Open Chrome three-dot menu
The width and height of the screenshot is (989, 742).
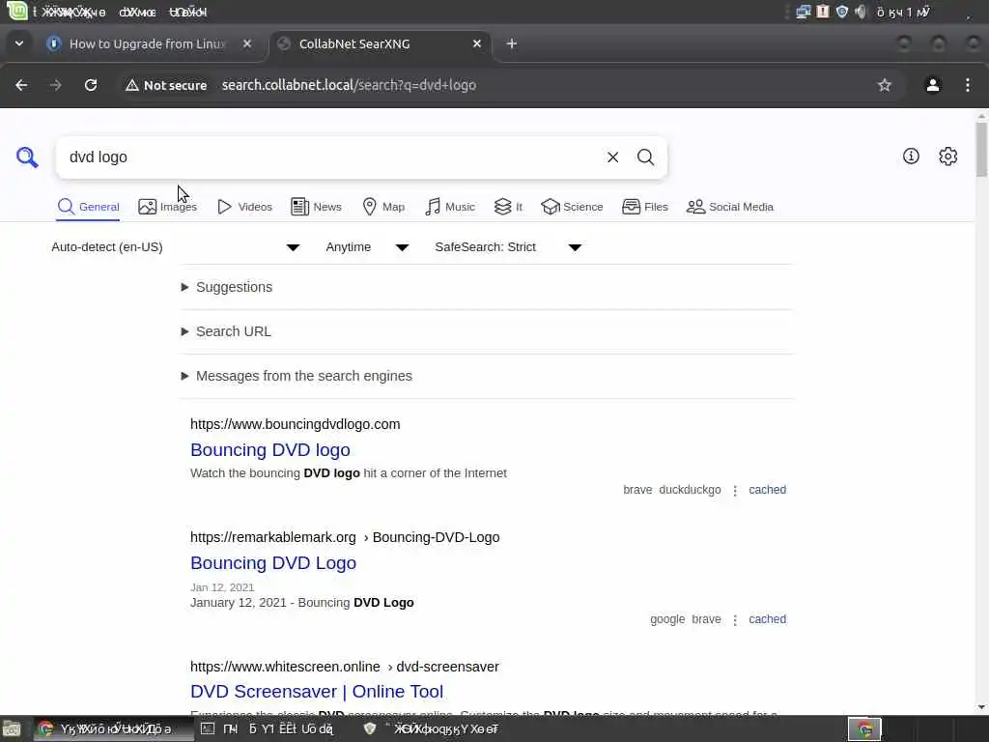[x=968, y=85]
